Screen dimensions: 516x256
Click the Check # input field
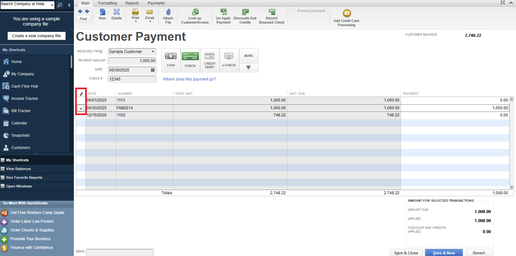click(132, 79)
